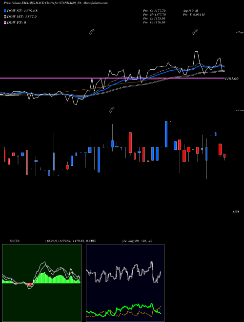The height and width of the screenshot is (322, 244).
Task: Click the '<Top' marker at right edge
Action: click(240, 33)
